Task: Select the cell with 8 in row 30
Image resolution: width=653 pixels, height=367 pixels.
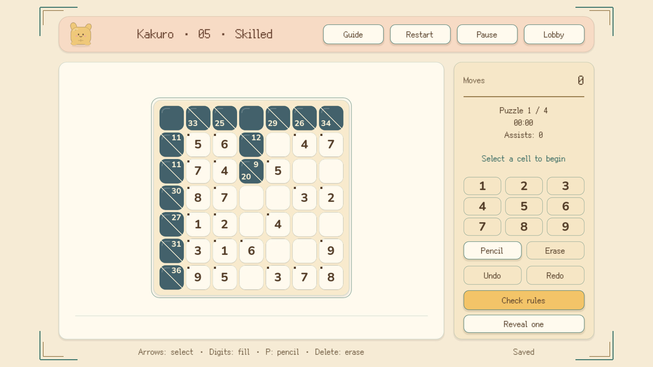Action: pos(198,197)
